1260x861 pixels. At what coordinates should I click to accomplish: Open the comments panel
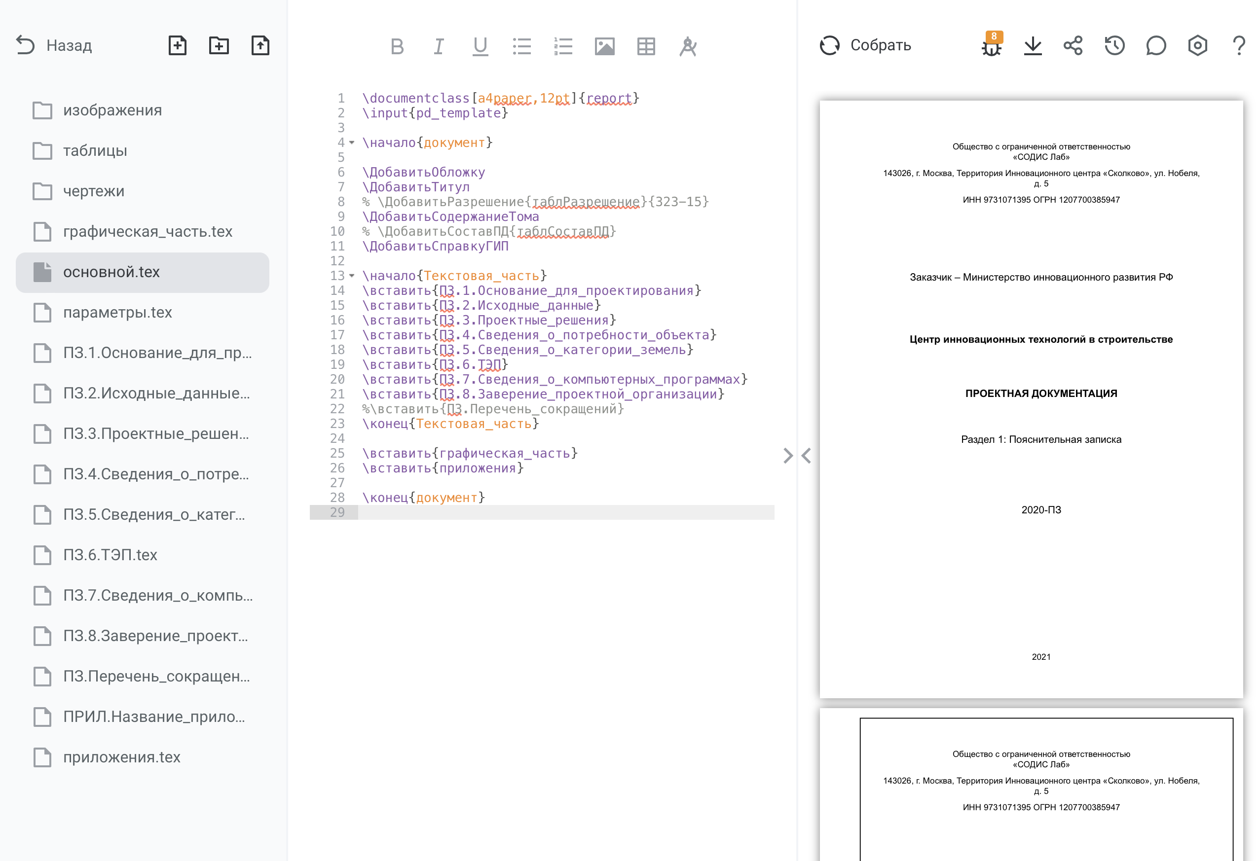pyautogui.click(x=1156, y=45)
